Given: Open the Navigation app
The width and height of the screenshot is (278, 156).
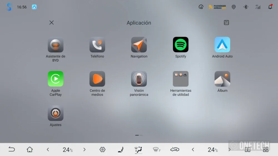Looking at the screenshot, I should (139, 45).
